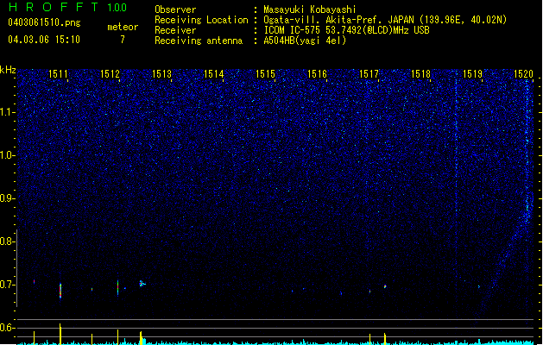Click the 1511 time axis label

pyautogui.click(x=58, y=74)
